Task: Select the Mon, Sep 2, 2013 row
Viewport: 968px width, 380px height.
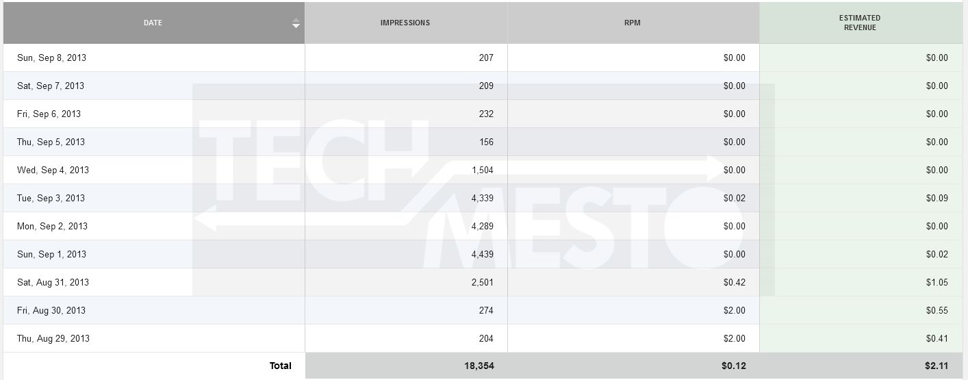Action: 483,226
